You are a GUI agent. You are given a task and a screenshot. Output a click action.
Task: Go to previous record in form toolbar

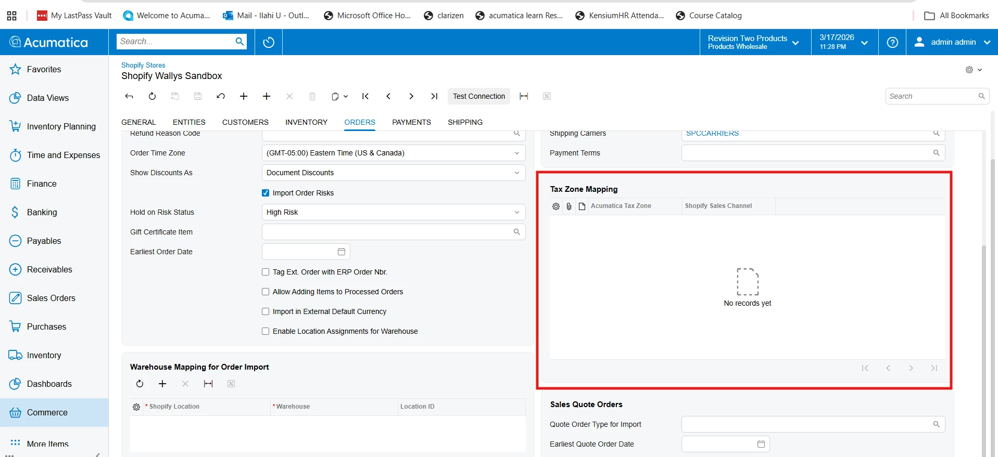coord(388,96)
